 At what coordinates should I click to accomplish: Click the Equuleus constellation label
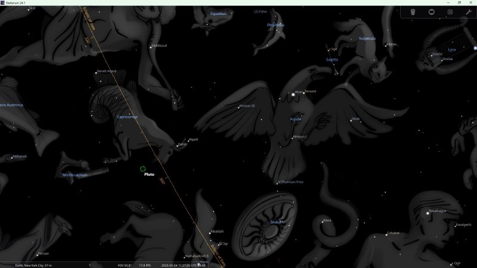coord(218,14)
